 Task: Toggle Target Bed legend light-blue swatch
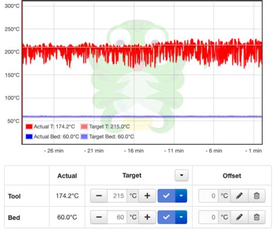[84, 137]
